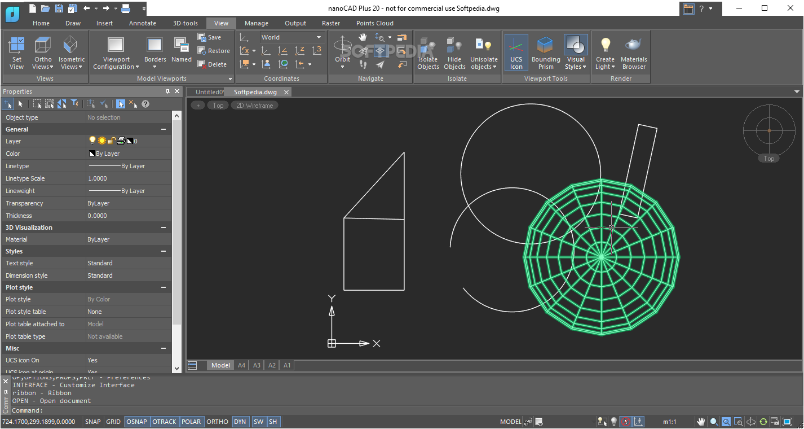Click the Top view compass widget
This screenshot has width=804, height=429.
pyautogui.click(x=768, y=130)
